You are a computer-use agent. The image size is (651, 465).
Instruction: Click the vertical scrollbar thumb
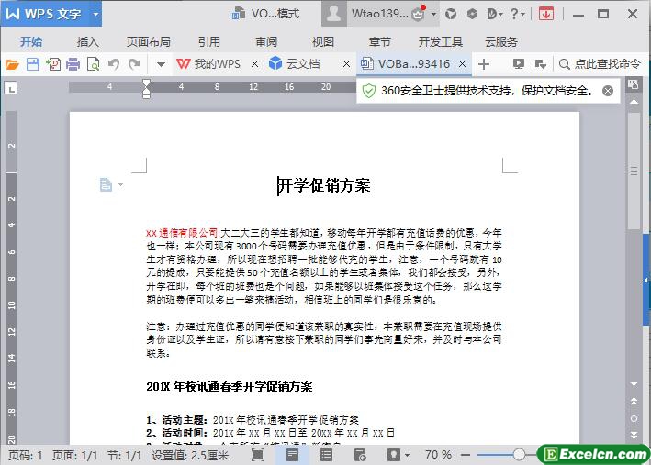634,171
